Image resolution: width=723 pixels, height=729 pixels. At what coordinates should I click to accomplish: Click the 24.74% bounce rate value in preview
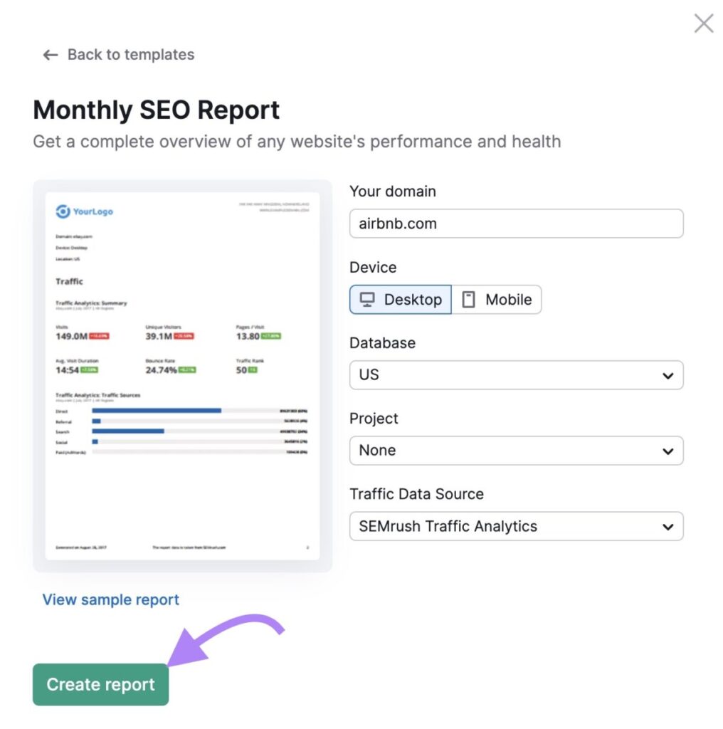click(x=161, y=370)
